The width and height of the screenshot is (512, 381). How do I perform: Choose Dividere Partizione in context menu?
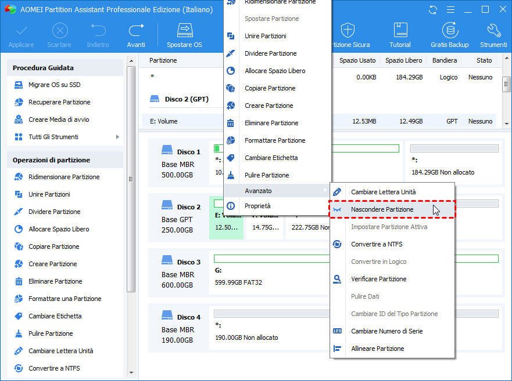(278, 53)
